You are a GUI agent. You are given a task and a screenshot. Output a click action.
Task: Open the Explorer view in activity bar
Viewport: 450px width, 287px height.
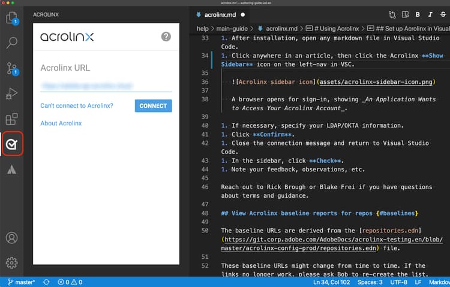12,18
